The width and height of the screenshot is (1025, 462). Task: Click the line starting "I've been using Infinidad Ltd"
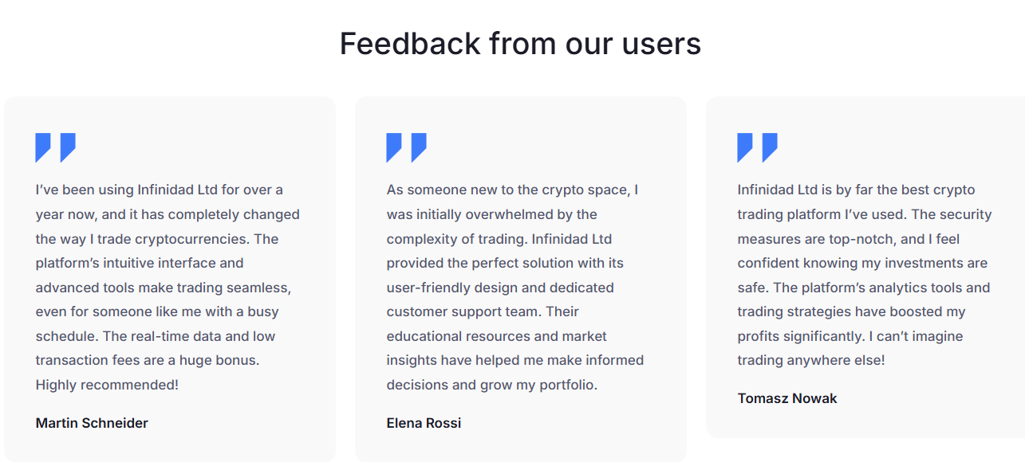(159, 190)
